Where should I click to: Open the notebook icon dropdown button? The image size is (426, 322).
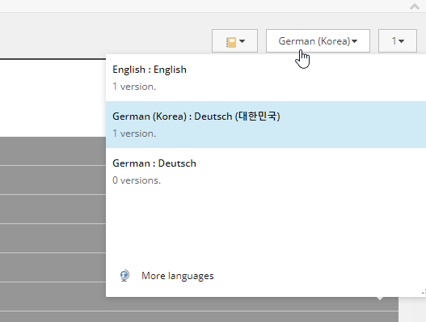pos(234,41)
